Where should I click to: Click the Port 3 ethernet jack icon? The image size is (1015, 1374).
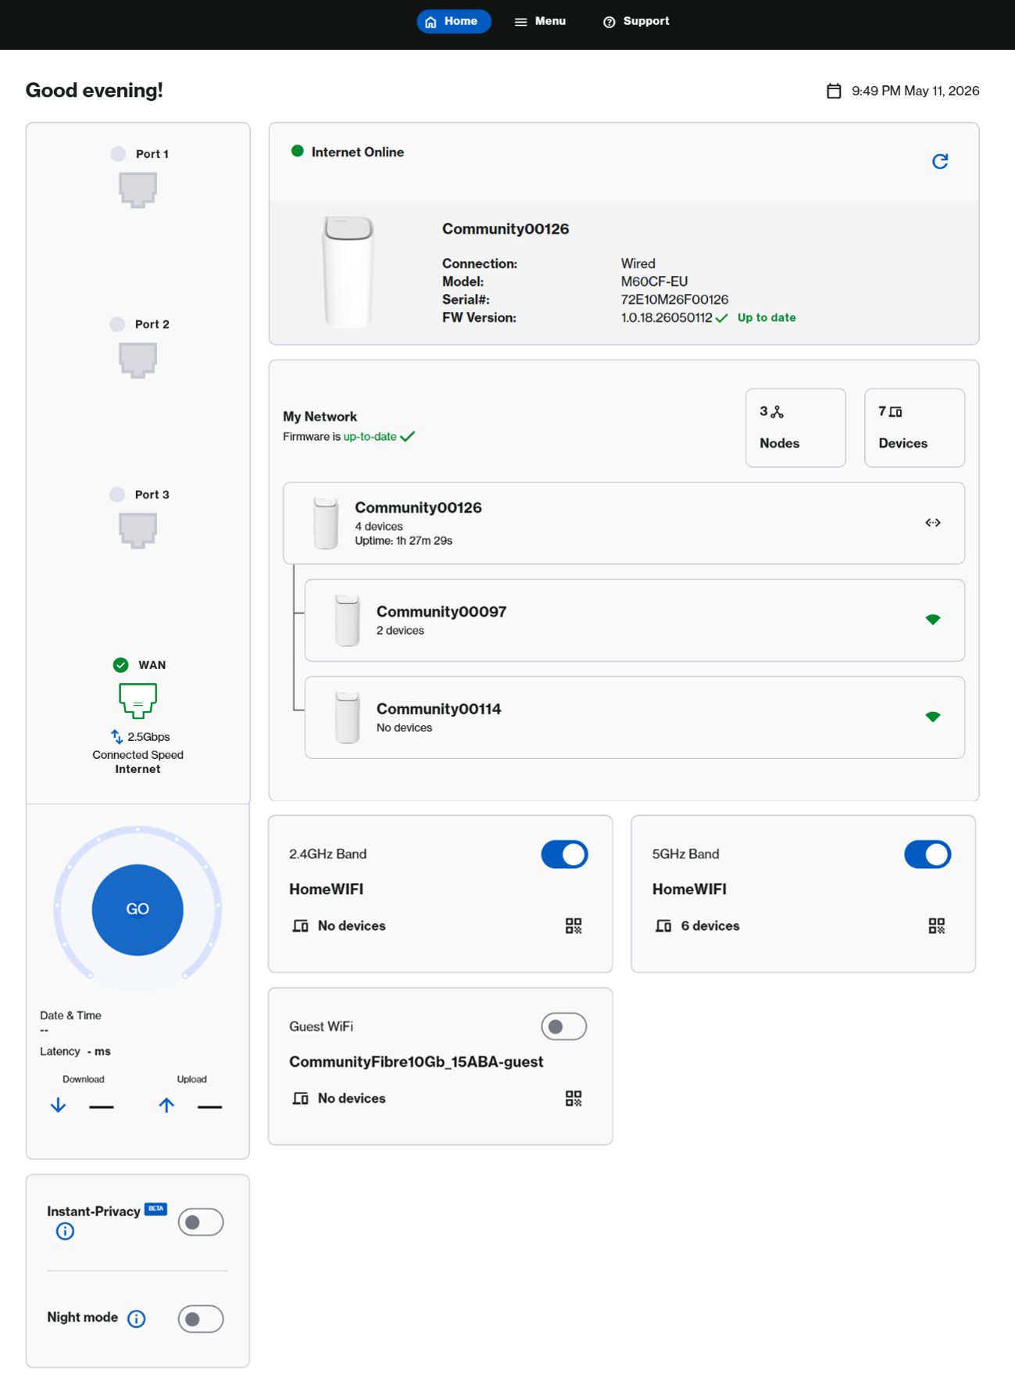click(138, 531)
